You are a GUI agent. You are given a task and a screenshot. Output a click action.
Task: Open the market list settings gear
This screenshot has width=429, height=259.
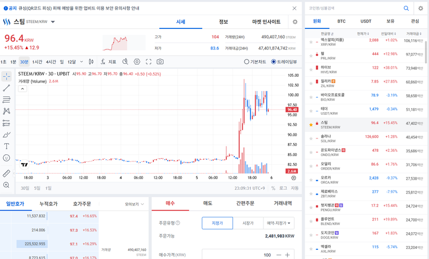click(x=420, y=8)
